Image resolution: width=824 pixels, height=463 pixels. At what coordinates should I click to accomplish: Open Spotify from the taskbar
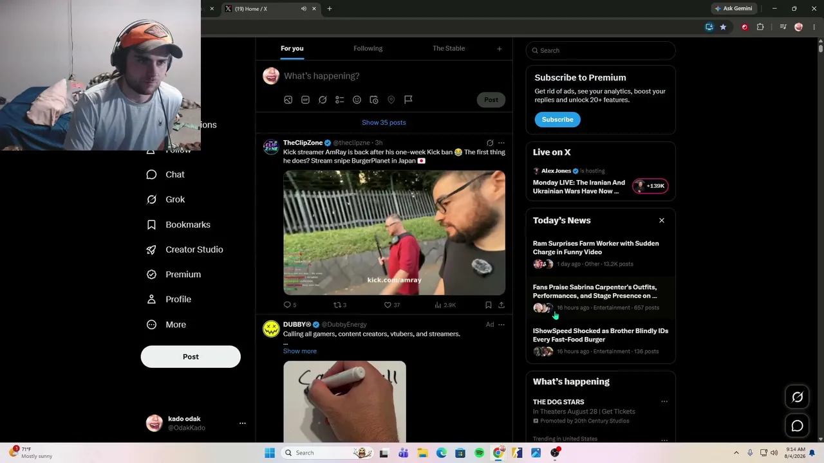[x=479, y=453]
